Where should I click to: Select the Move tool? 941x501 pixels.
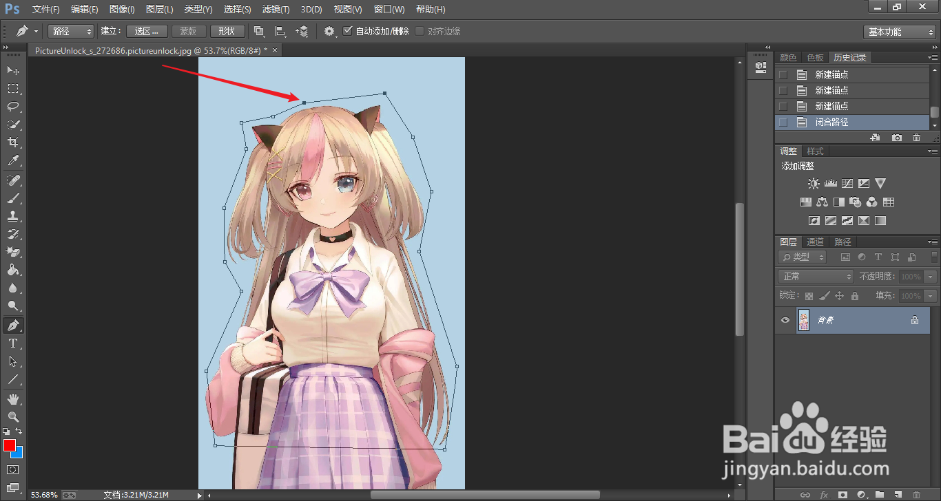tap(13, 70)
